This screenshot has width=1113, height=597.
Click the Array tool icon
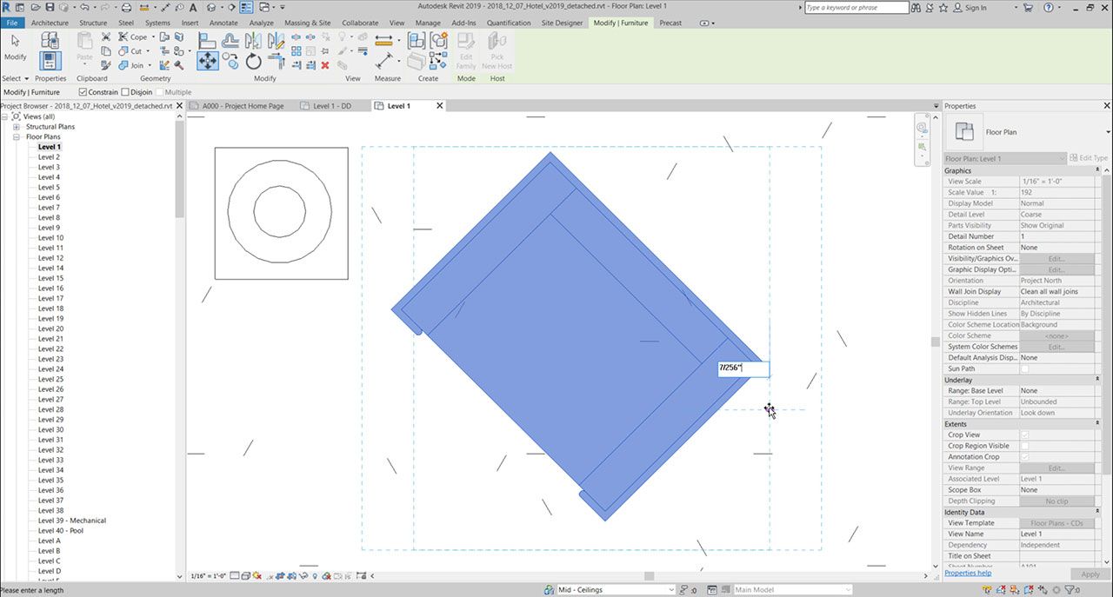[297, 51]
